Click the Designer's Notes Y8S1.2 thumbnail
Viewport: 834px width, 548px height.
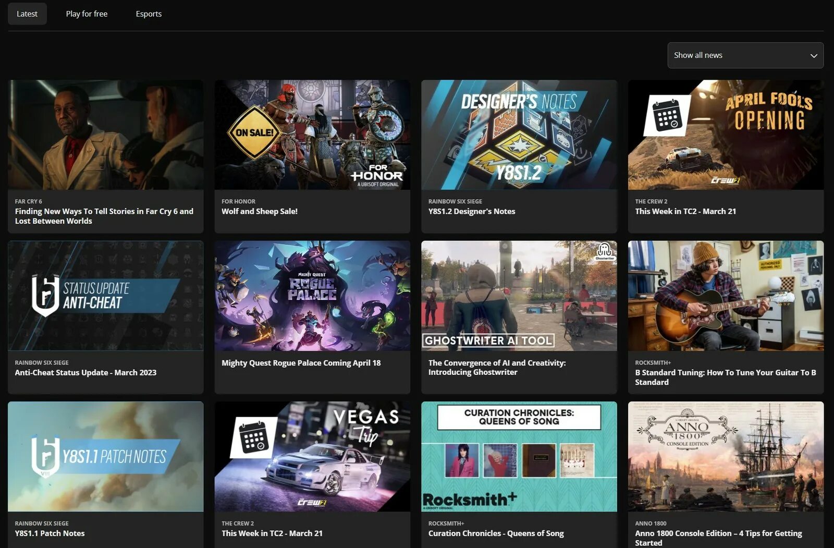tap(519, 135)
